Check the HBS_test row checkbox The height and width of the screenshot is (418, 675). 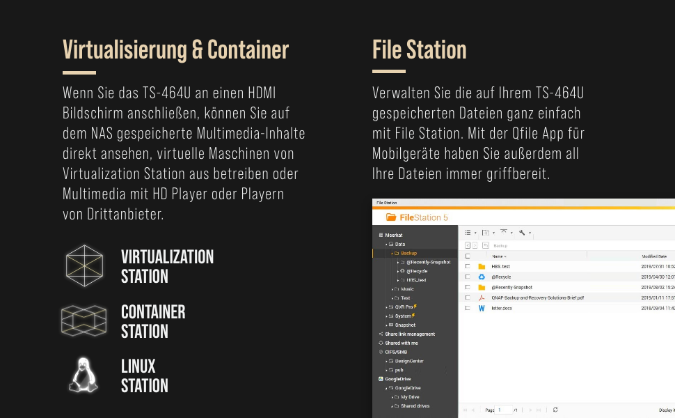pyautogui.click(x=468, y=266)
